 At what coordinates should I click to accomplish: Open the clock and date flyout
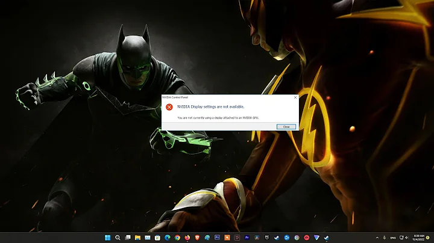(x=419, y=238)
